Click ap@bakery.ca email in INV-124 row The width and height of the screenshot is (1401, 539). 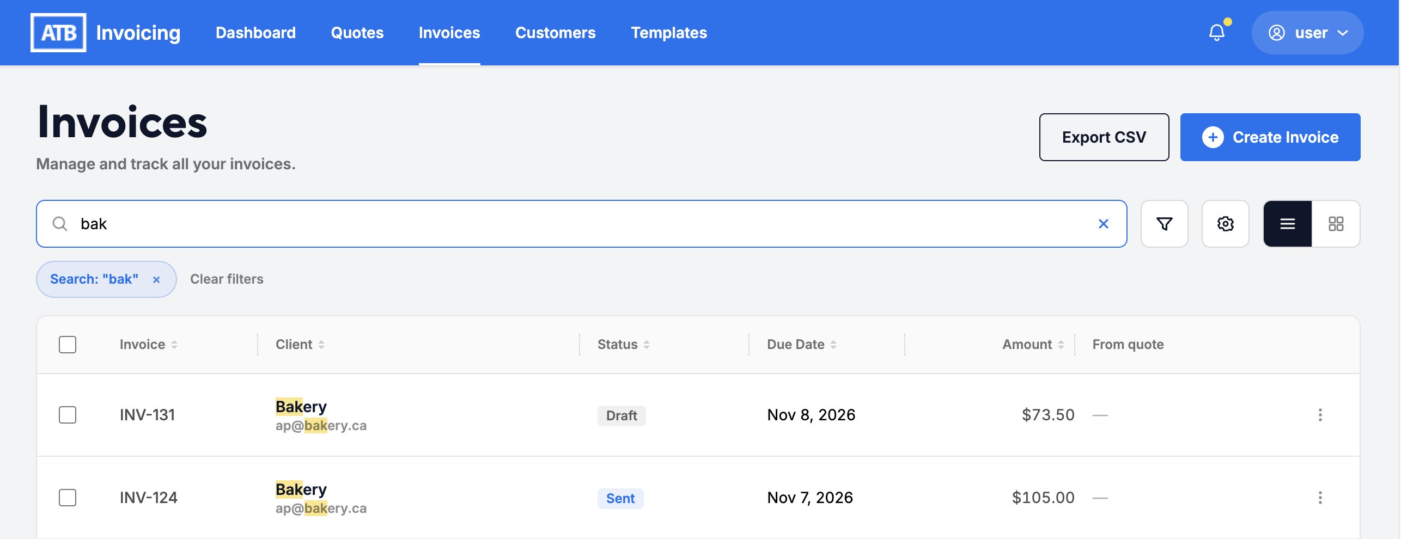click(x=321, y=509)
